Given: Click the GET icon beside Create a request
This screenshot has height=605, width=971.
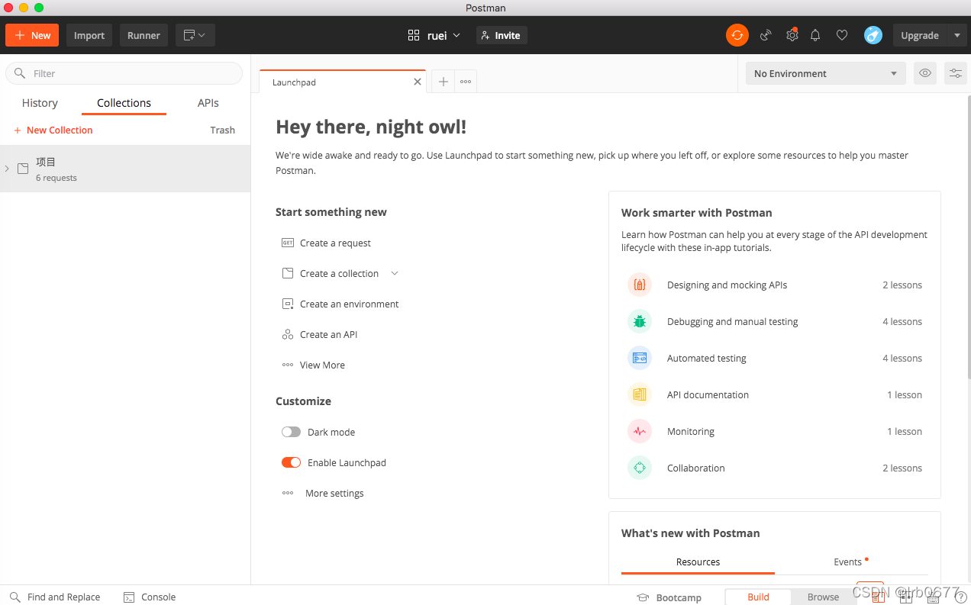Looking at the screenshot, I should point(288,243).
